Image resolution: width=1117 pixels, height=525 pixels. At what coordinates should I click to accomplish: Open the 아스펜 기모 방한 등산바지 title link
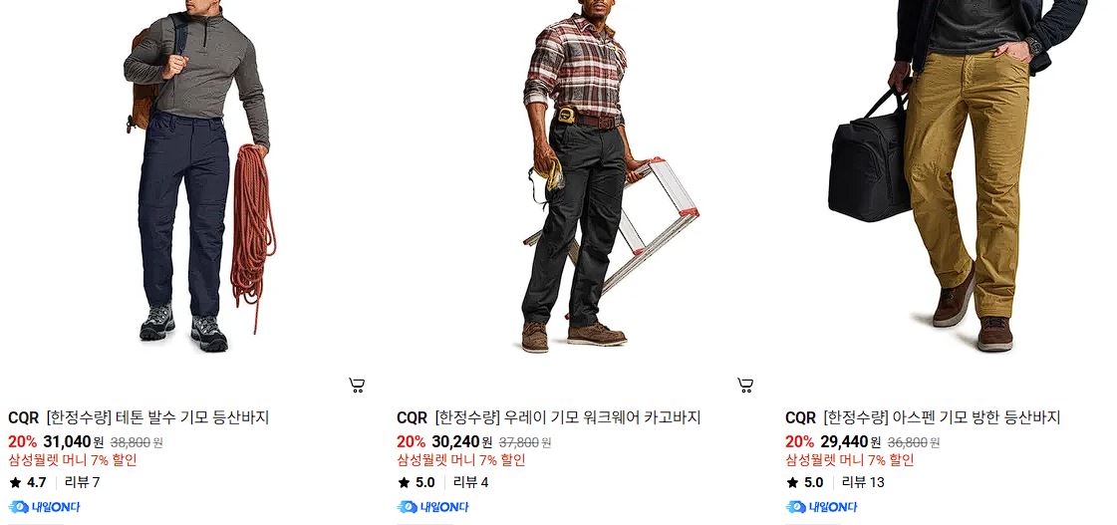point(942,417)
